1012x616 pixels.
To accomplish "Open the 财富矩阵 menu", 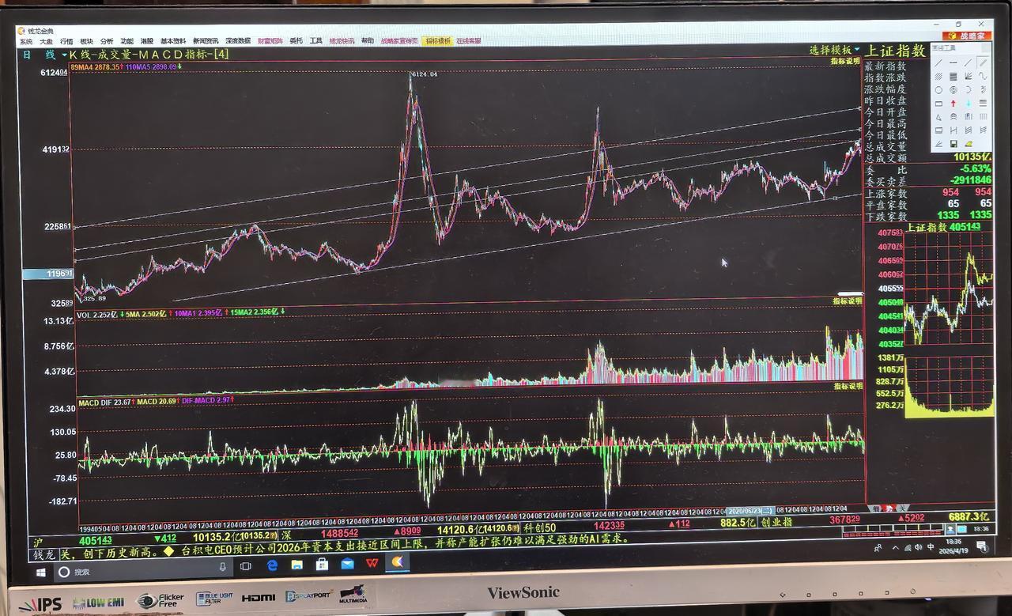I will pos(270,41).
